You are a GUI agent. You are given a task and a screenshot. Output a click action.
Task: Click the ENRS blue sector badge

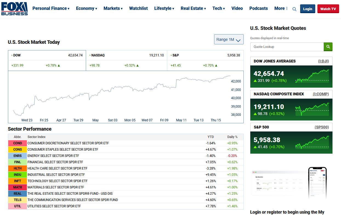pyautogui.click(x=18, y=156)
